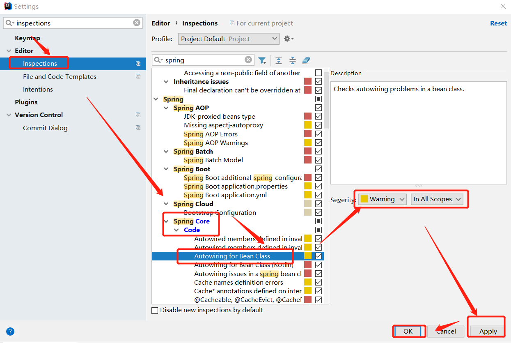The width and height of the screenshot is (511, 343).
Task: Click the project icon beside File and Code Templates
Action: click(x=138, y=76)
